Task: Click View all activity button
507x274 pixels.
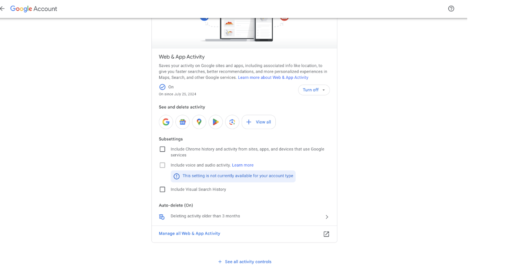Action: click(258, 122)
